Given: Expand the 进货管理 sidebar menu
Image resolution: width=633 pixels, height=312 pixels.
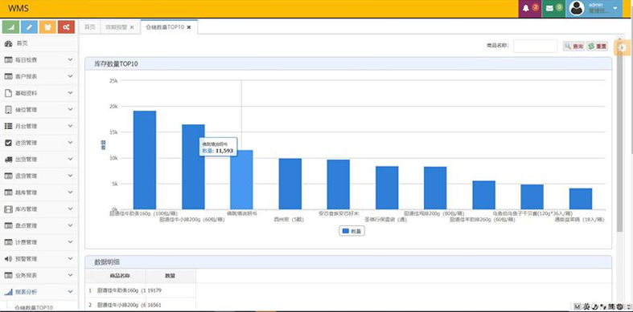Looking at the screenshot, I should (39, 143).
